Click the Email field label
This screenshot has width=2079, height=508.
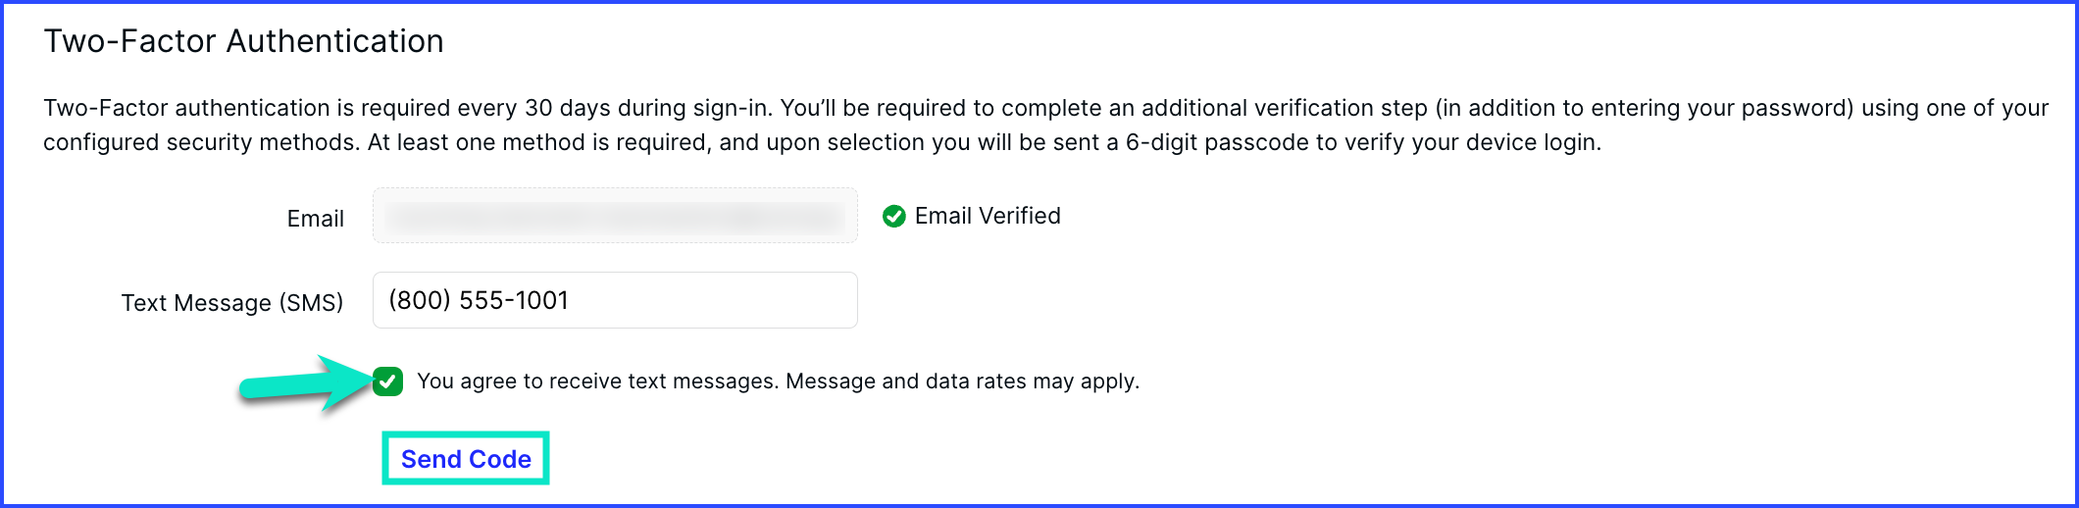[315, 219]
